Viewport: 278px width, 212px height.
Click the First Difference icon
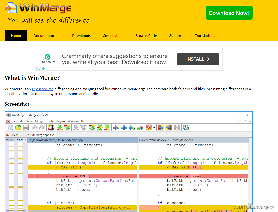(92, 128)
